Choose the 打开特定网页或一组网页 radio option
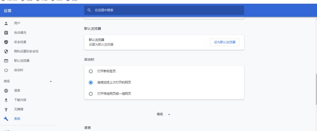The height and width of the screenshot is (131, 317). pyautogui.click(x=91, y=94)
